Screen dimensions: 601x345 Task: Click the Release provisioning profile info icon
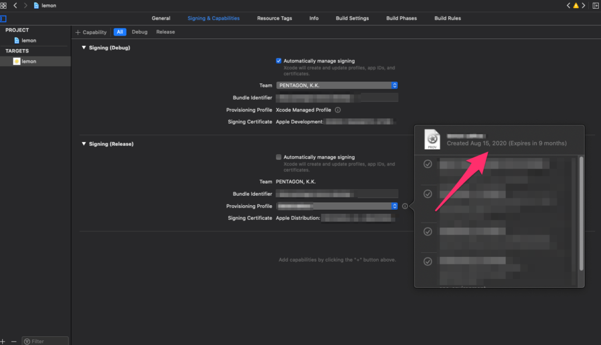tap(404, 206)
